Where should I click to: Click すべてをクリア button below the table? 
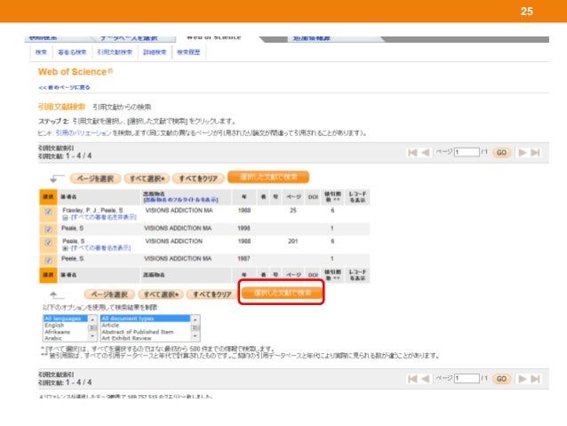[212, 294]
